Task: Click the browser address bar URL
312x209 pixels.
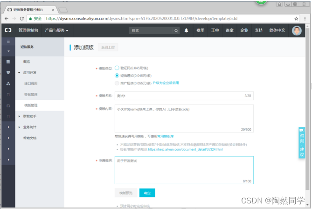Action: 141,19
